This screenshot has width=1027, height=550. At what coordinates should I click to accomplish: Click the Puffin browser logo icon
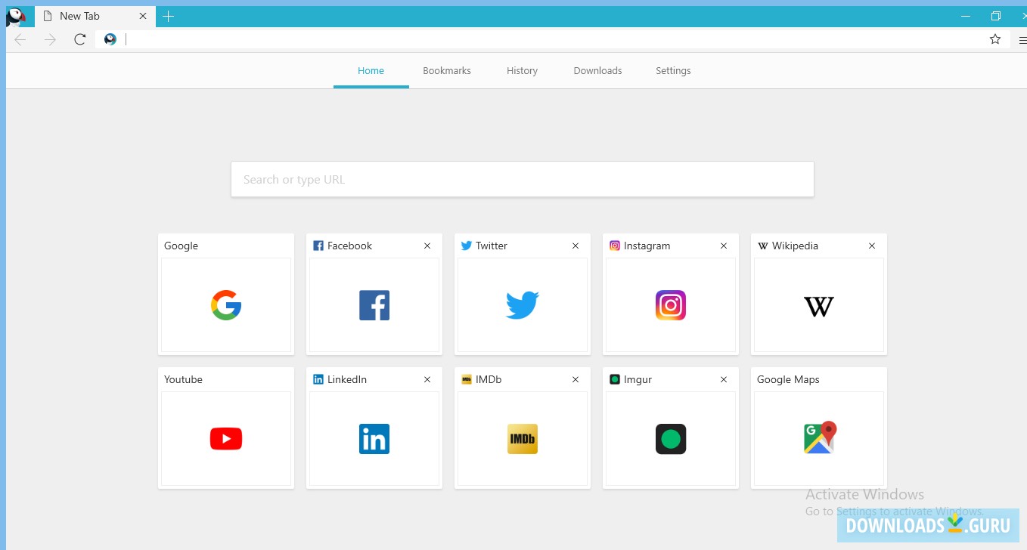pyautogui.click(x=16, y=17)
